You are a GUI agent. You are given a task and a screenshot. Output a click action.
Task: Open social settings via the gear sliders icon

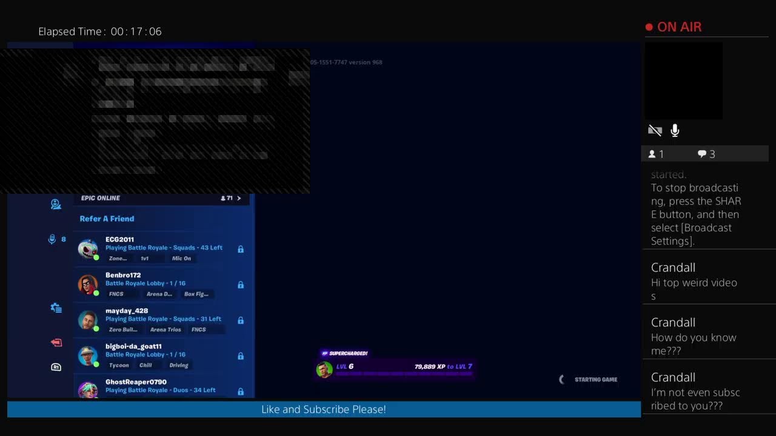[56, 308]
